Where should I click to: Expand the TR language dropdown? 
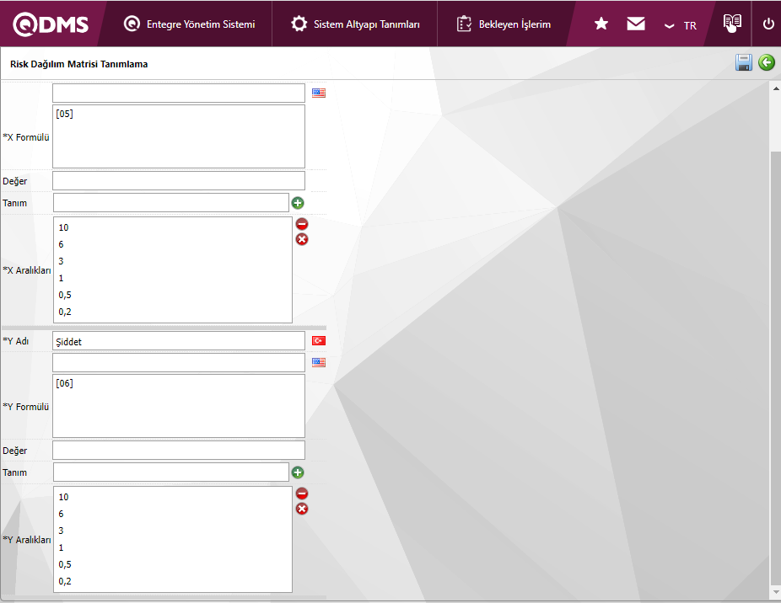coord(681,26)
